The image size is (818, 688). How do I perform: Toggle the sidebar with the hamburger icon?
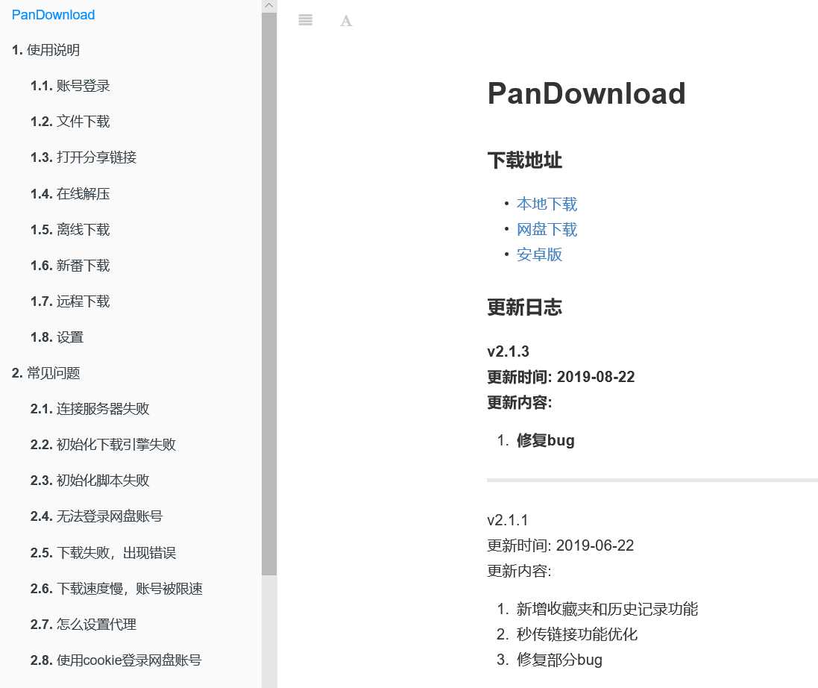tap(305, 20)
